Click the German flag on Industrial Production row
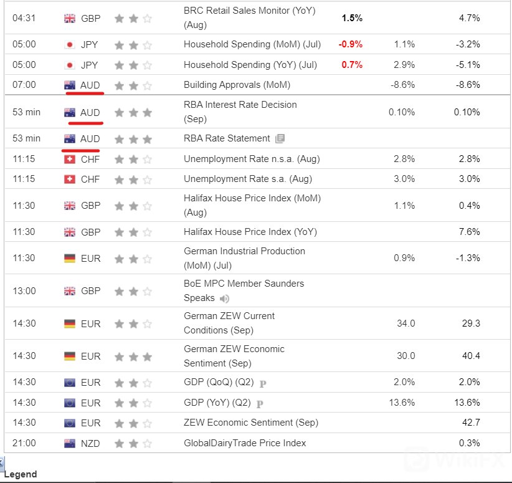This screenshot has height=483, width=512. (x=70, y=258)
